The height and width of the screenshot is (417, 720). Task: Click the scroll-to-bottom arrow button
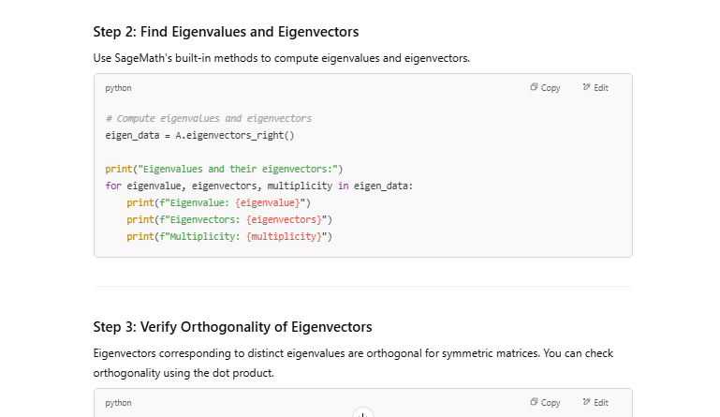point(363,413)
